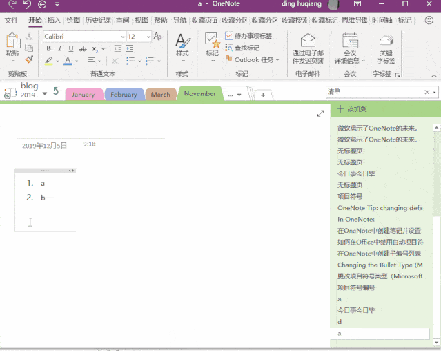Open page titled 'OneNote Tip: changing defa'

(380, 208)
